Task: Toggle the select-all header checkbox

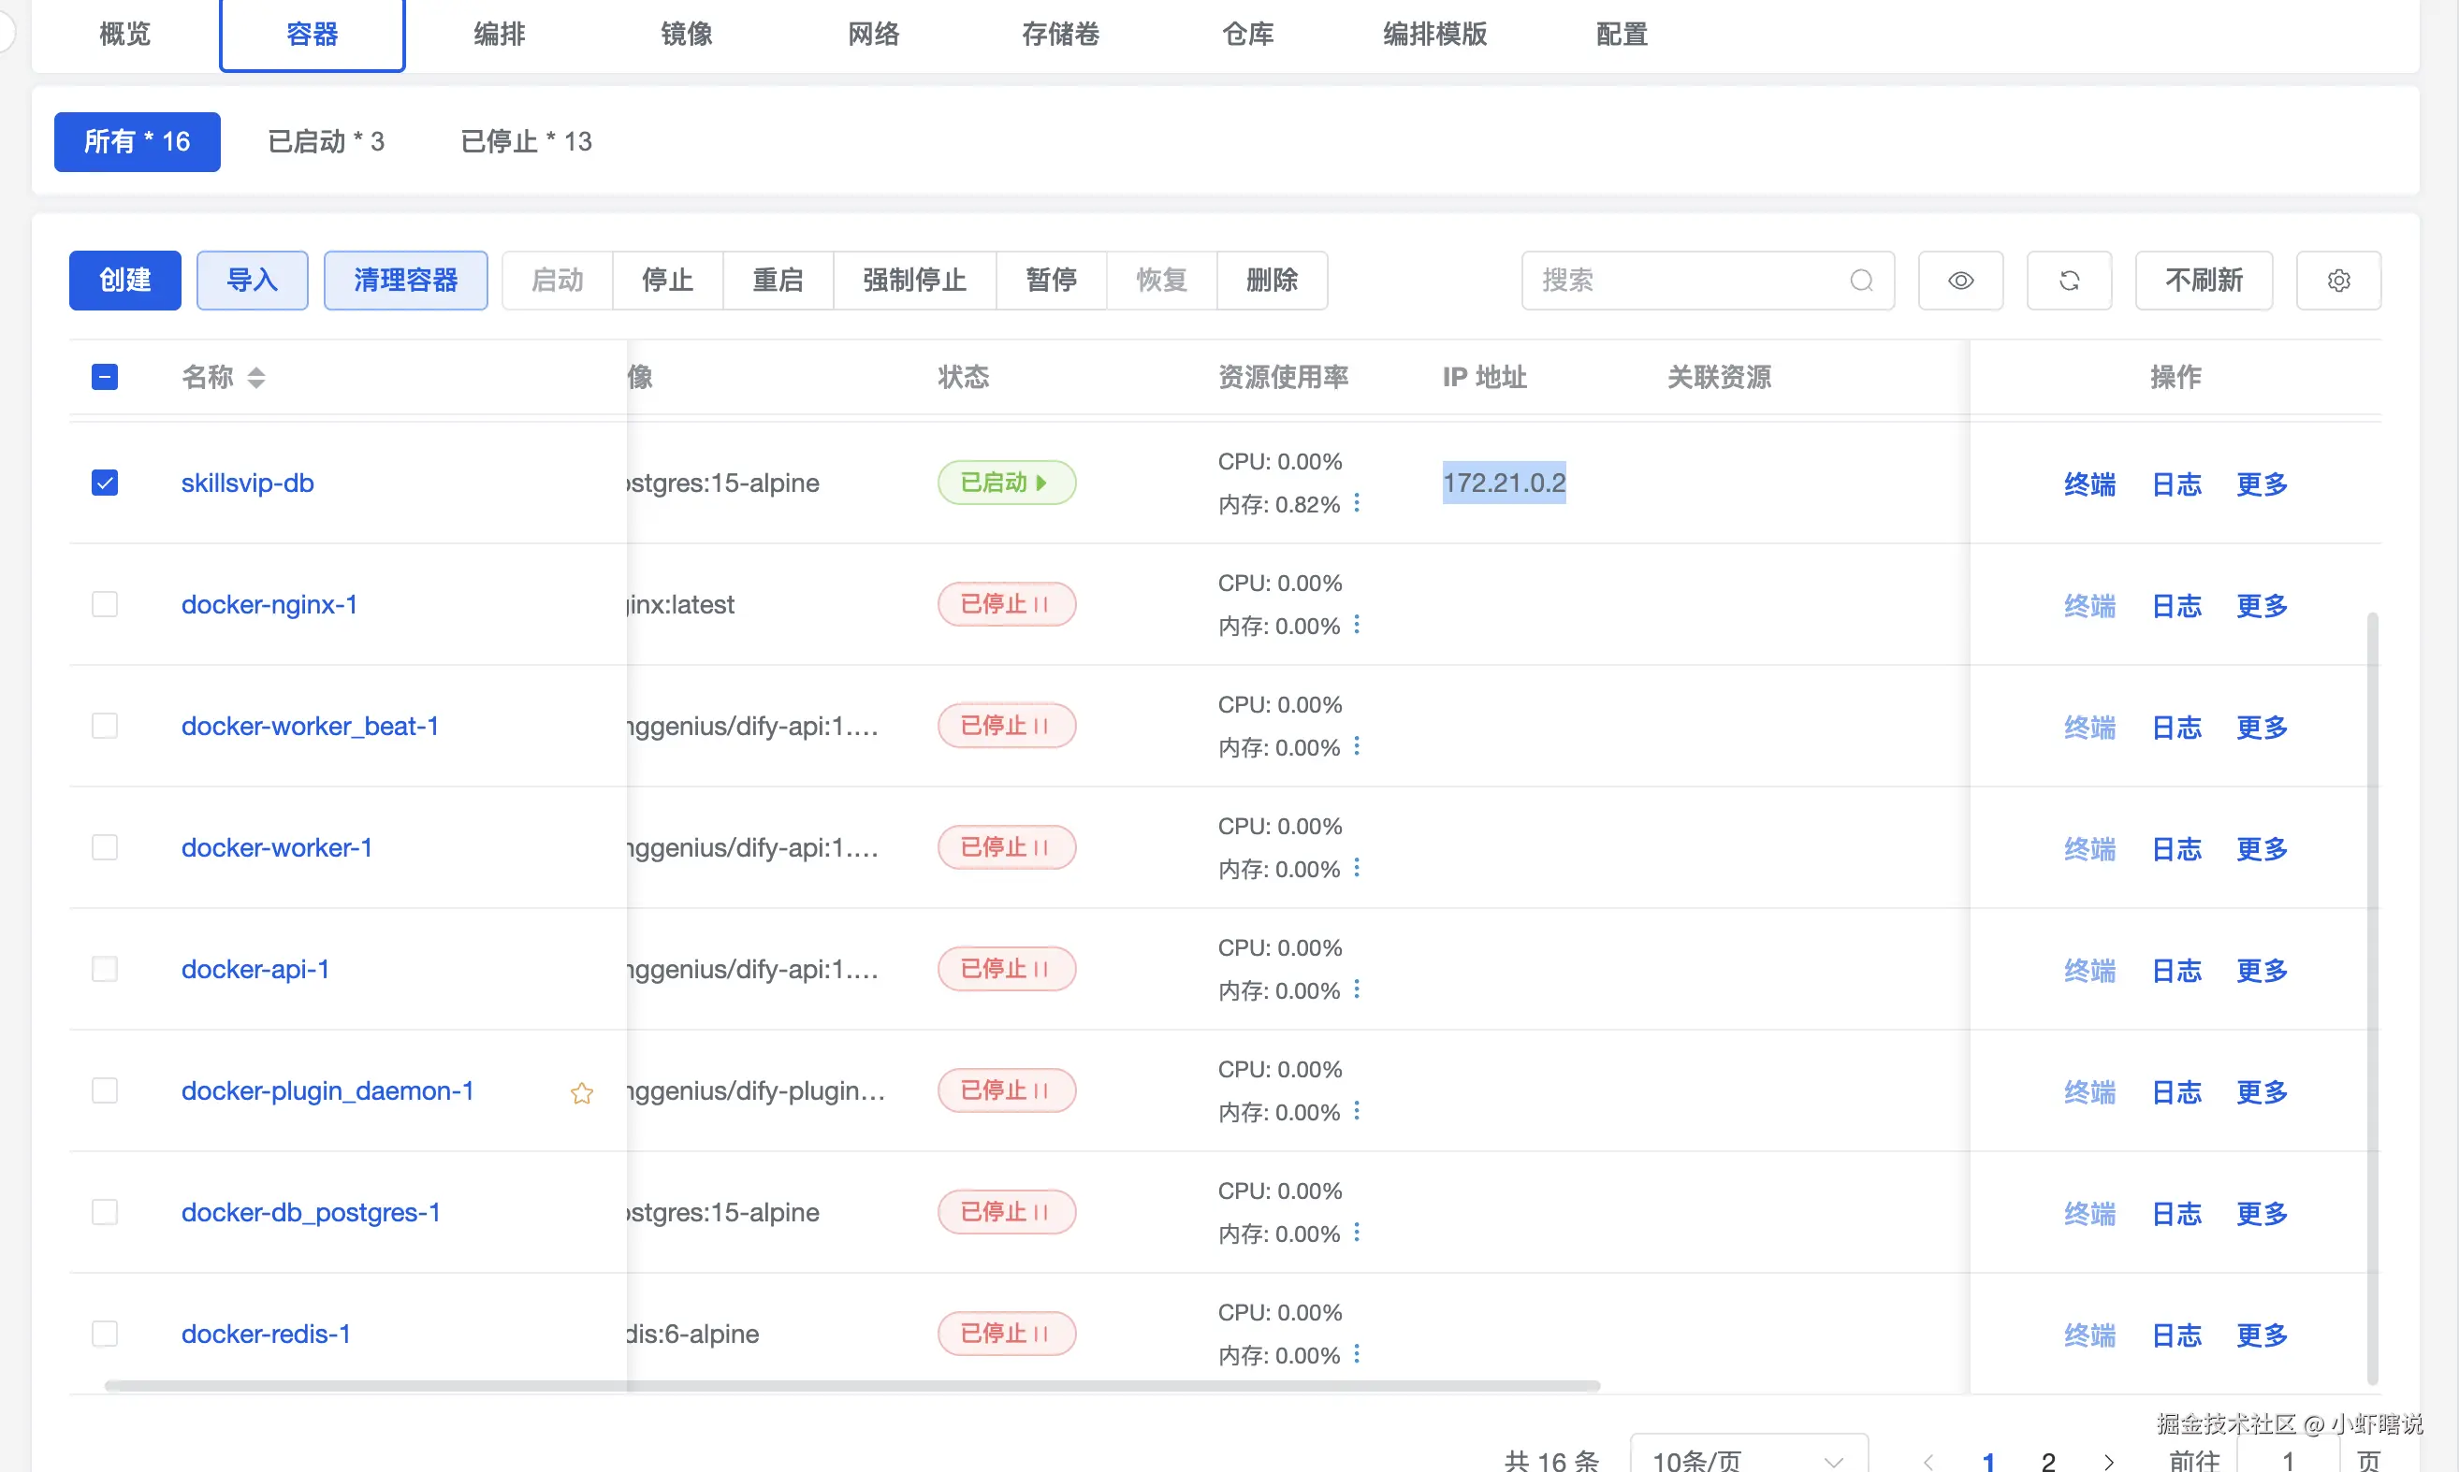Action: click(104, 377)
